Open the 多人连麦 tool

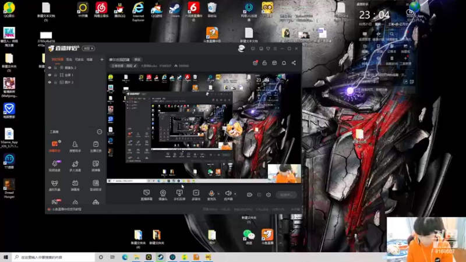[75, 166]
